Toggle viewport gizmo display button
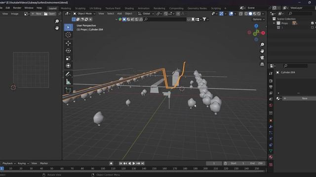 [221, 14]
